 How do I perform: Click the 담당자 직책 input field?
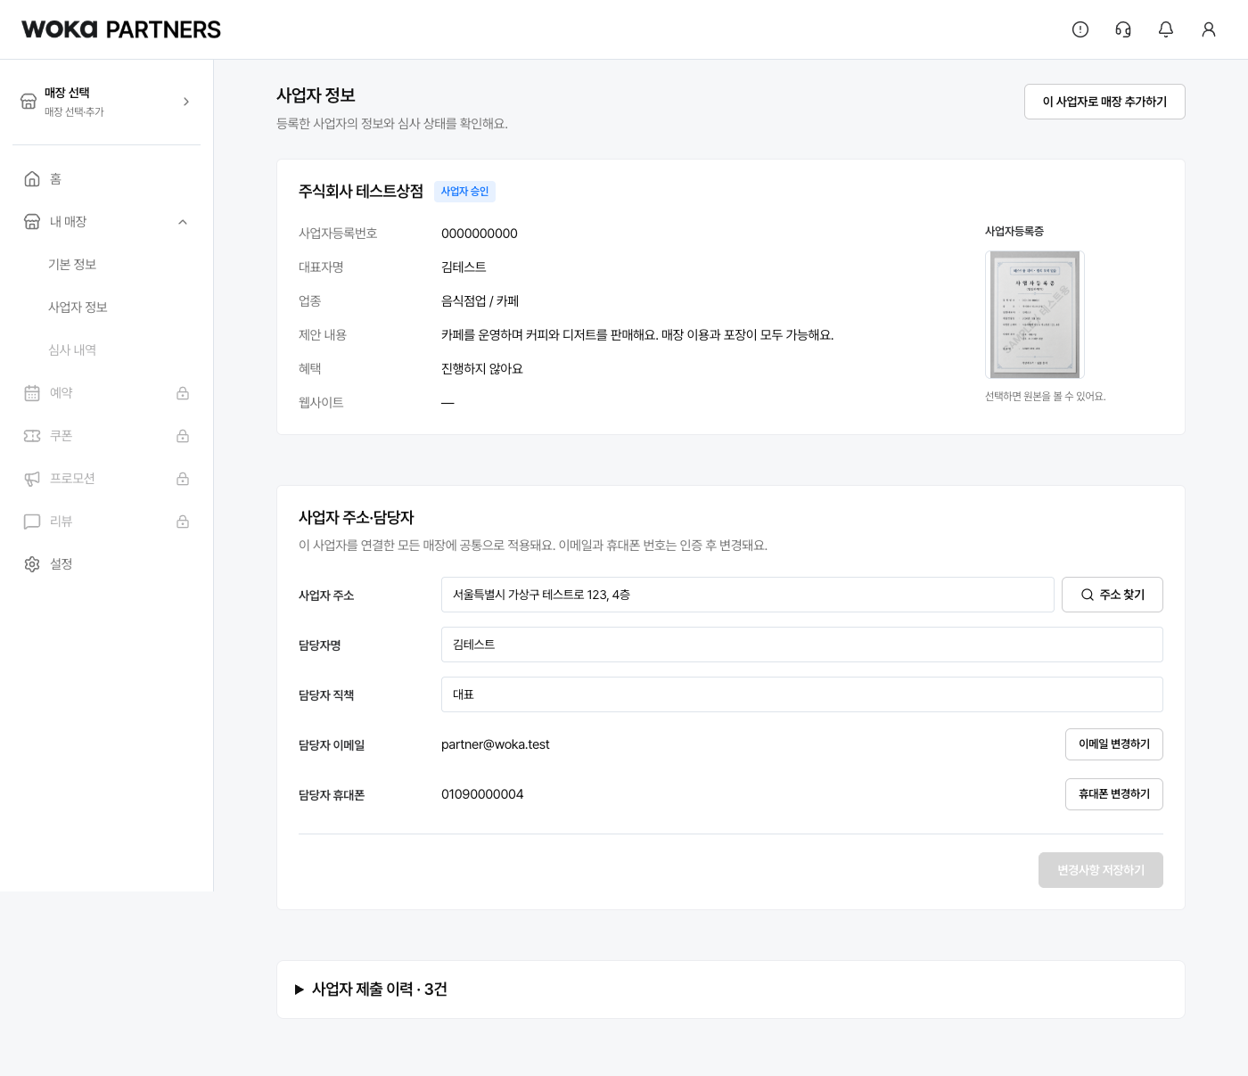tap(802, 694)
